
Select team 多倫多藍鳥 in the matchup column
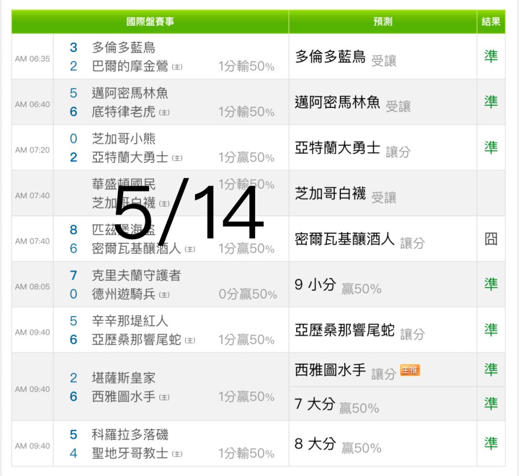(x=123, y=48)
